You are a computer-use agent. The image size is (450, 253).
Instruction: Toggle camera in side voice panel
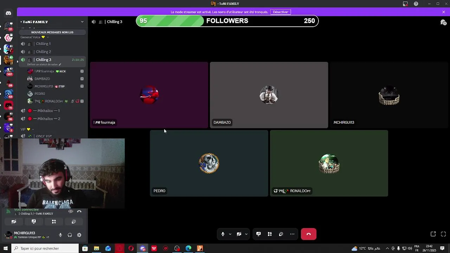pyautogui.click(x=14, y=222)
